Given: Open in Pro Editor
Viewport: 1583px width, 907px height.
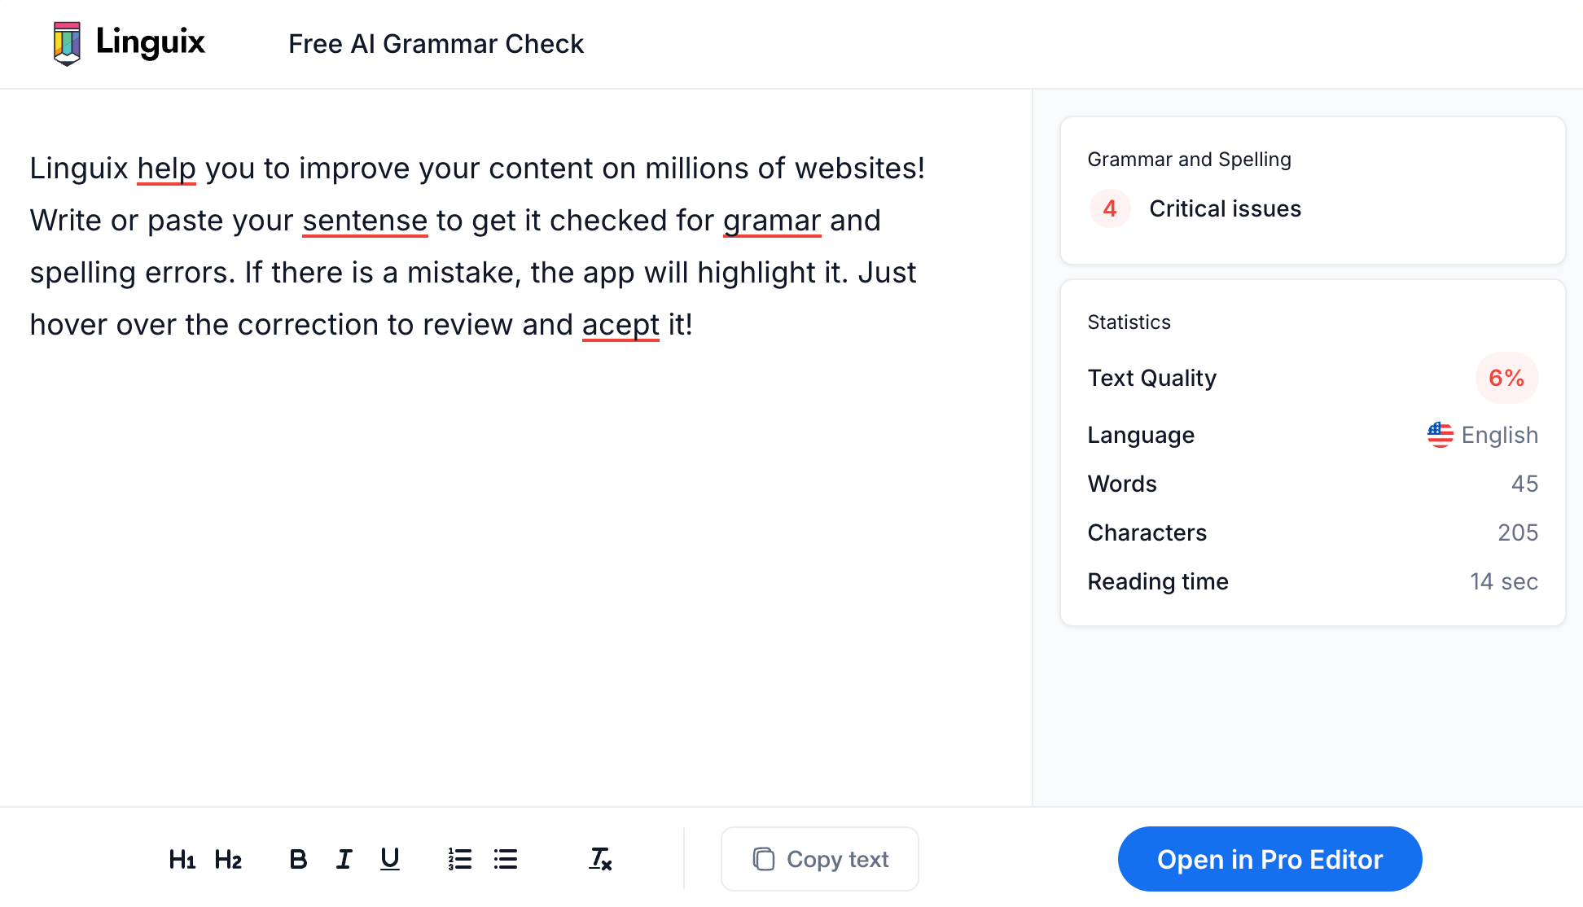Looking at the screenshot, I should (x=1269, y=859).
